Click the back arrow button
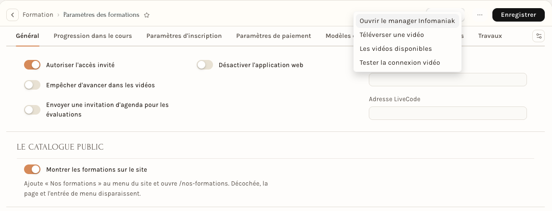This screenshot has width=552, height=211. 13,15
